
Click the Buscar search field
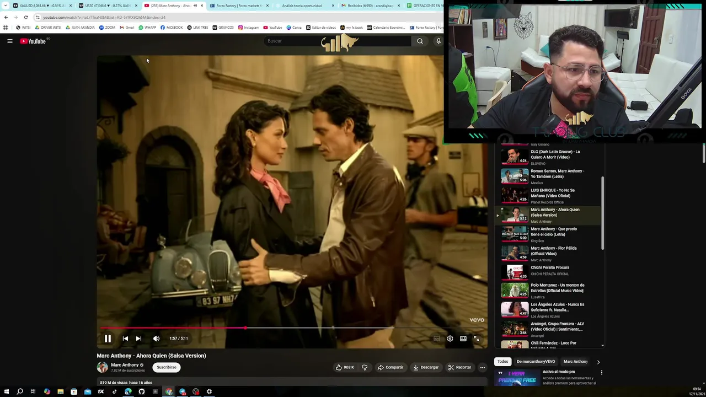coord(336,41)
